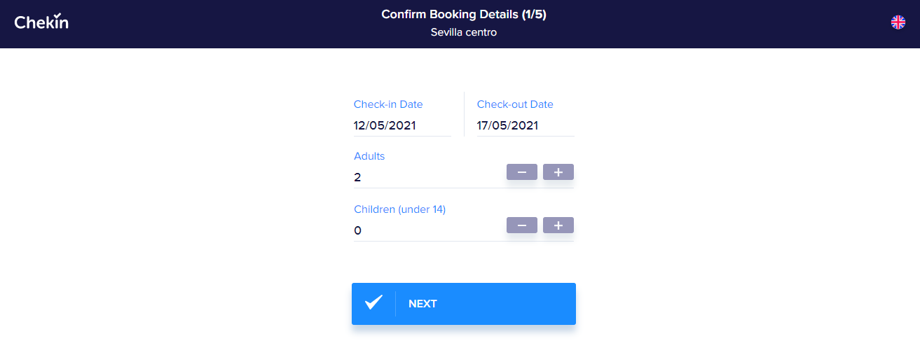
Task: Click the checkmark icon on NEXT button
Action: (373, 303)
